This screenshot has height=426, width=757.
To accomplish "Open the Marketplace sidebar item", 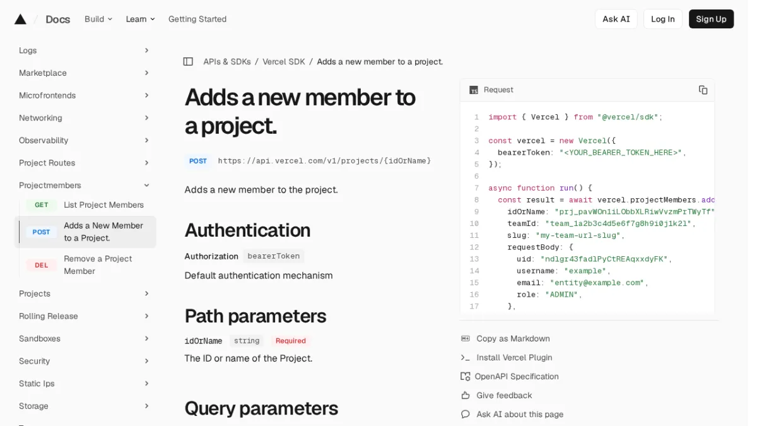I will [43, 73].
